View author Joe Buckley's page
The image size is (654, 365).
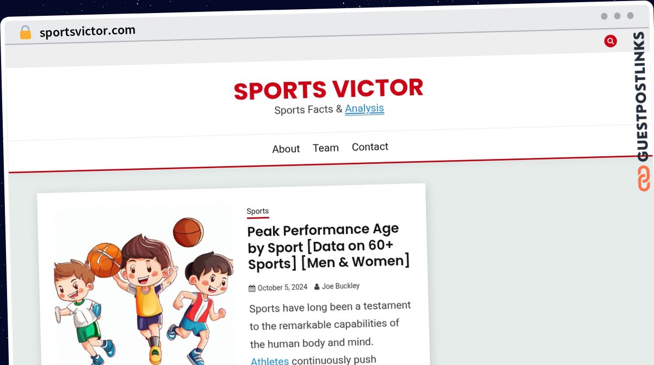[341, 286]
